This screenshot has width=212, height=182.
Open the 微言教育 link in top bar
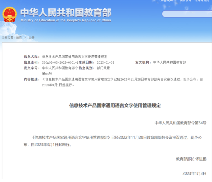[185, 1]
